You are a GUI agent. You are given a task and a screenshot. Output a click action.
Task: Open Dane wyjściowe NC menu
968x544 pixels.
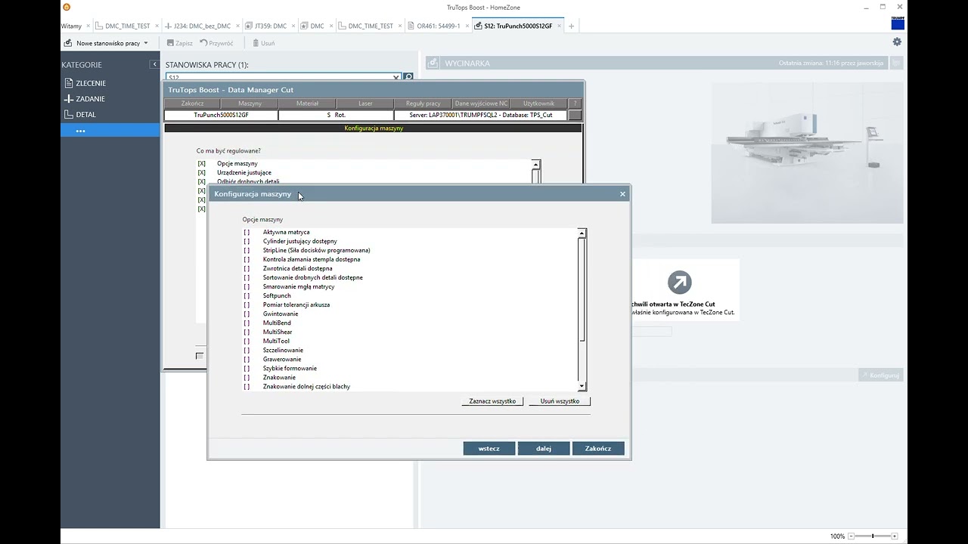tap(482, 104)
